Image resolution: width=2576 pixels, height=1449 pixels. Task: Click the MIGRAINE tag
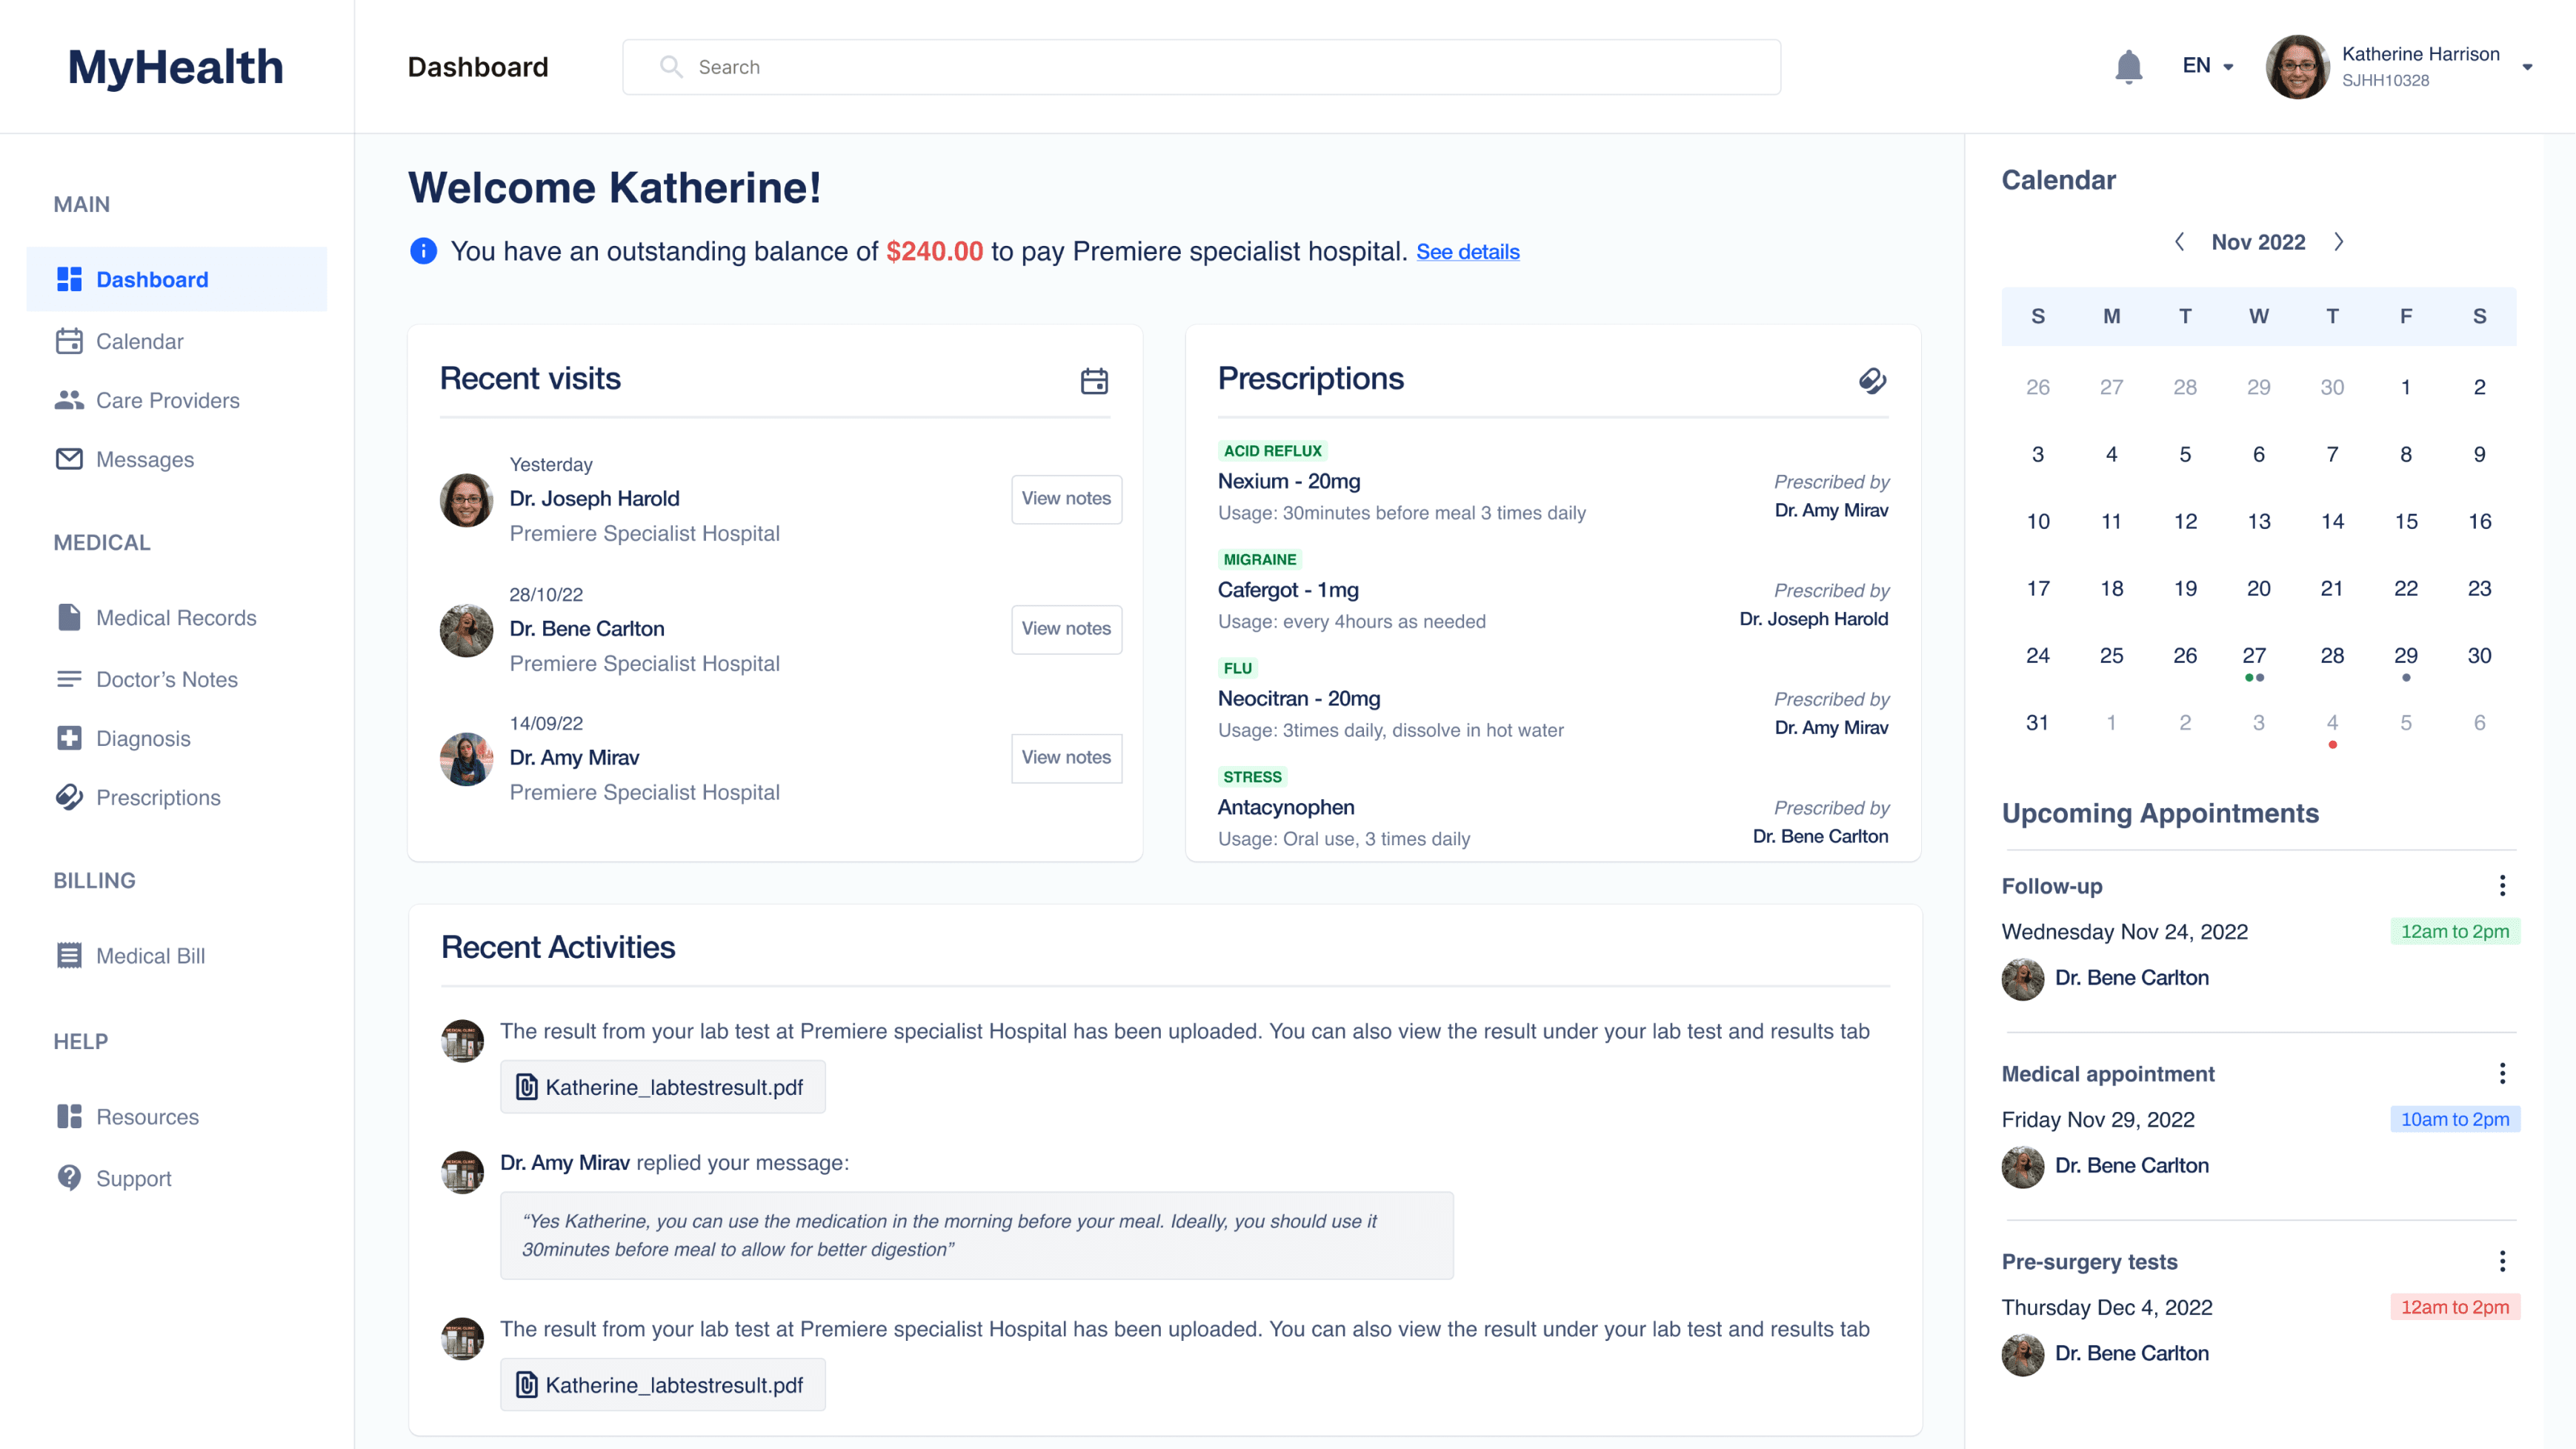tap(1259, 560)
